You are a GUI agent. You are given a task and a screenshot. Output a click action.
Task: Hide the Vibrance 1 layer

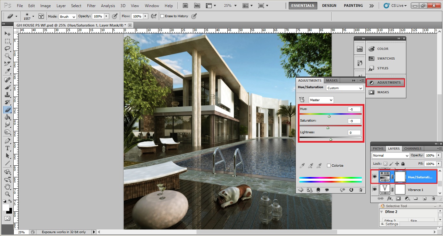click(374, 190)
